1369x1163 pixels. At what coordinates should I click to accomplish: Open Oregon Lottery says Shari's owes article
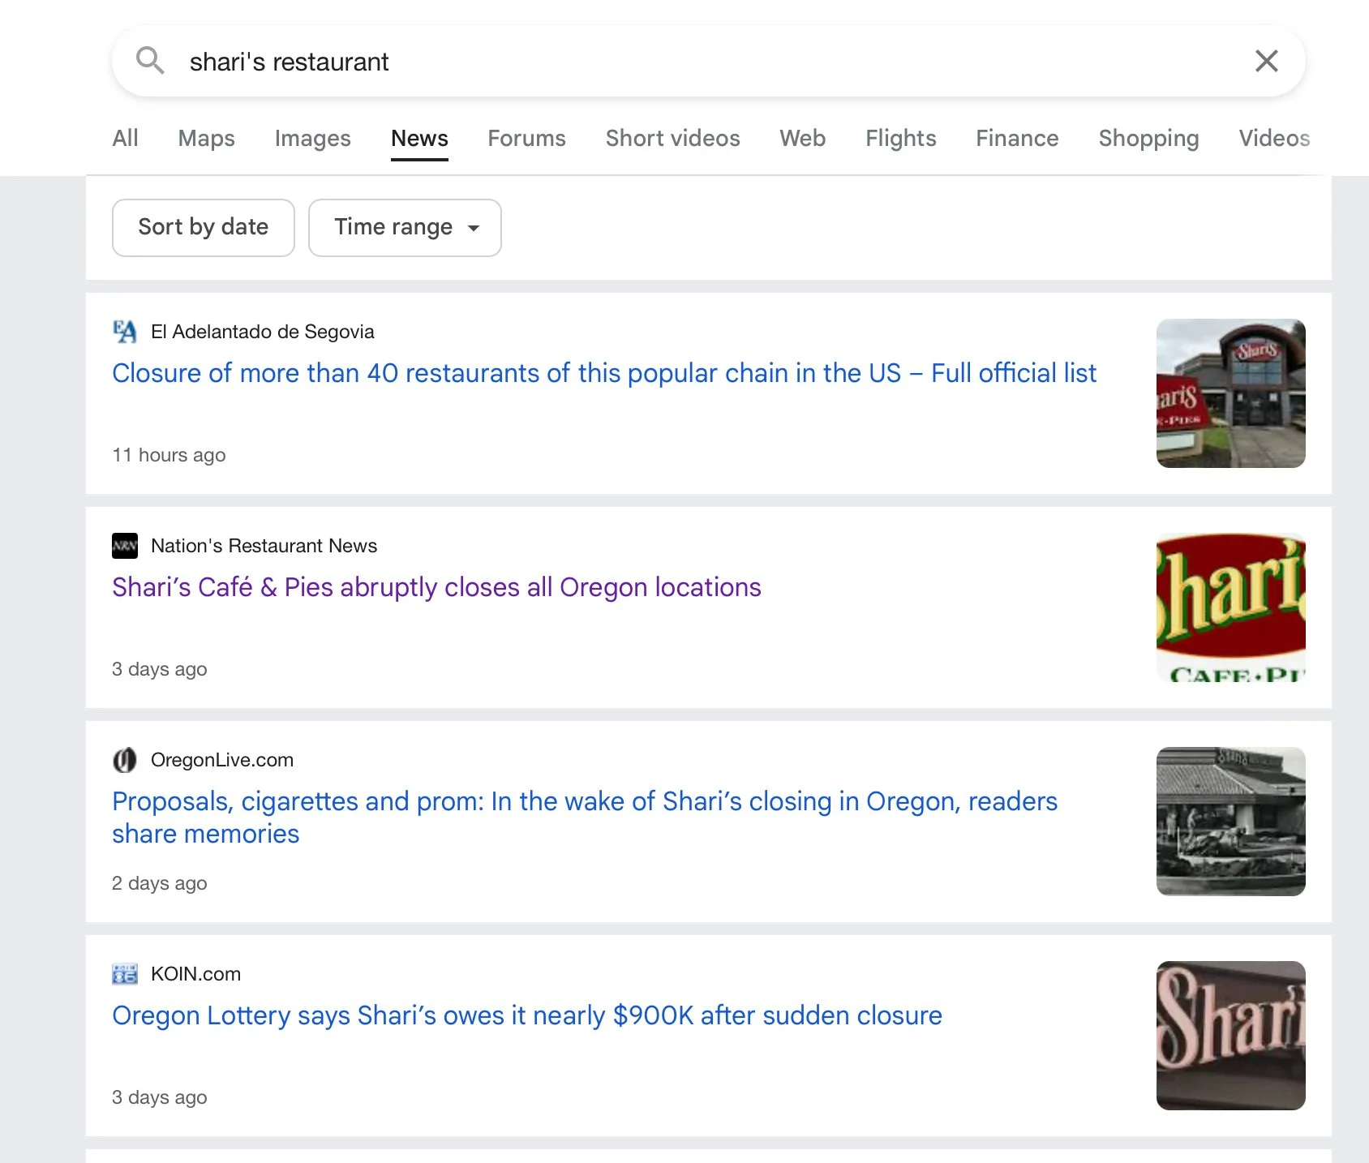(527, 1015)
